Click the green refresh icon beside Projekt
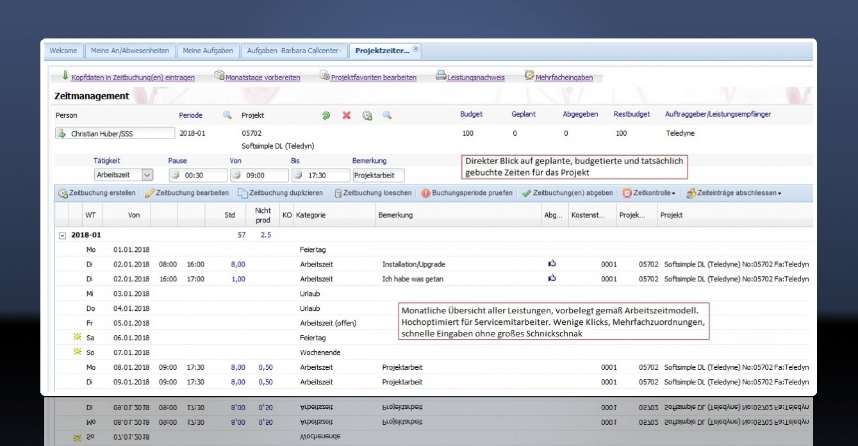 point(326,115)
